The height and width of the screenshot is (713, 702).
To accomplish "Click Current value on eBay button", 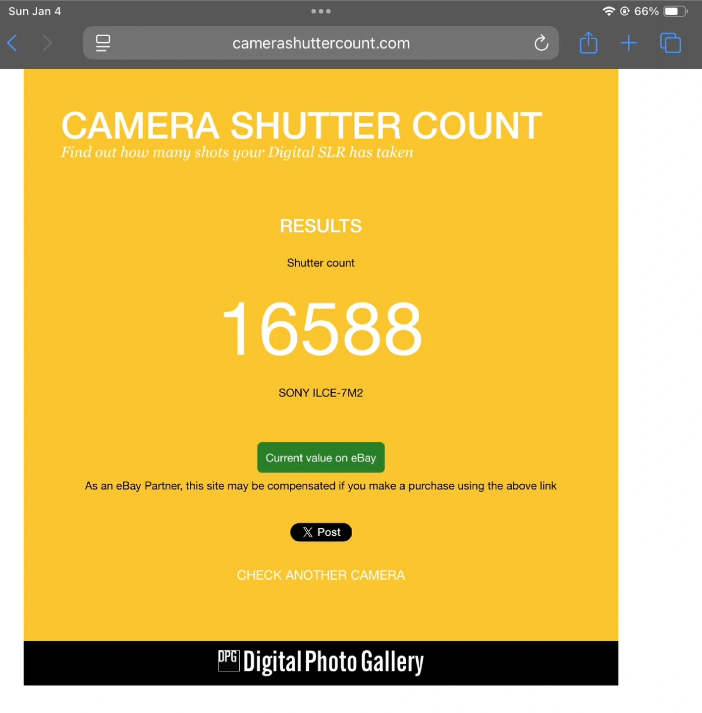I will pos(321,458).
